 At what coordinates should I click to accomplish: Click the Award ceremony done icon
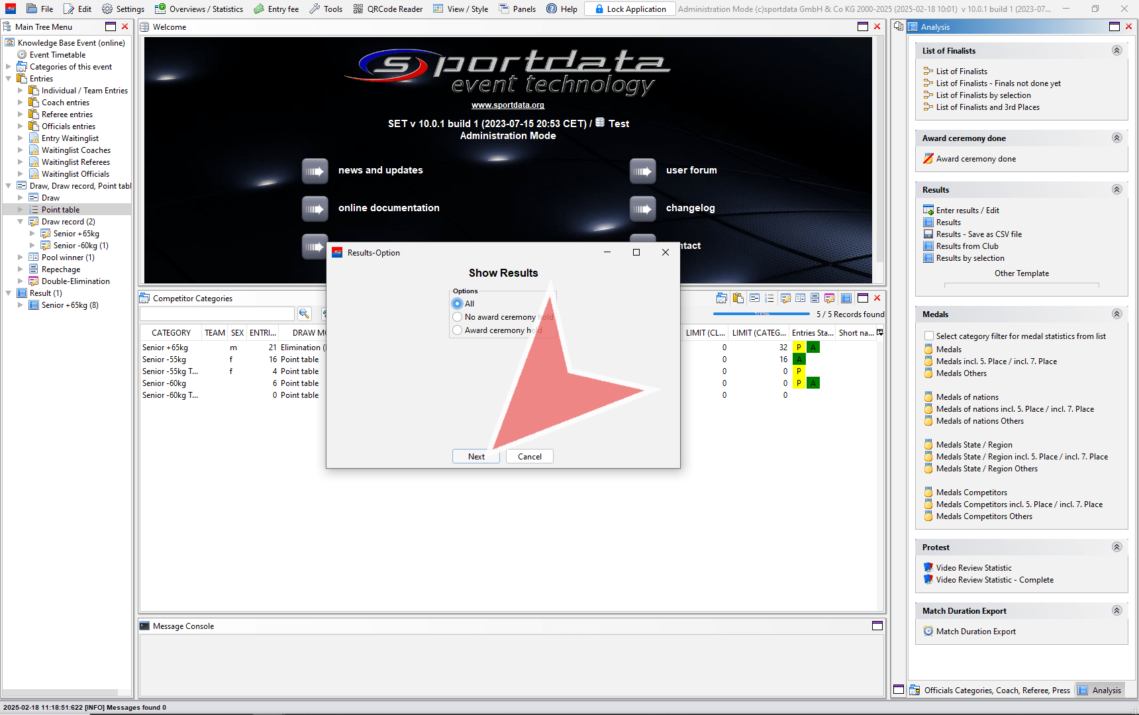tap(928, 159)
